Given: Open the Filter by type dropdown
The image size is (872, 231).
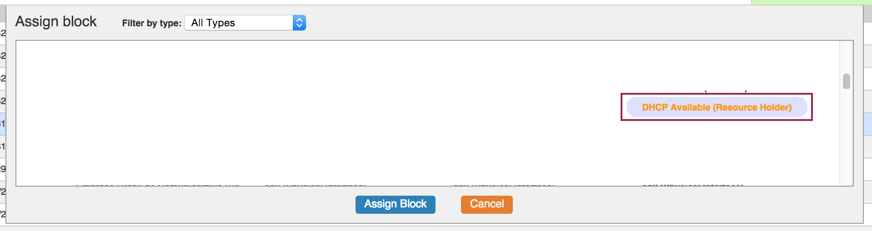Looking at the screenshot, I should point(245,23).
